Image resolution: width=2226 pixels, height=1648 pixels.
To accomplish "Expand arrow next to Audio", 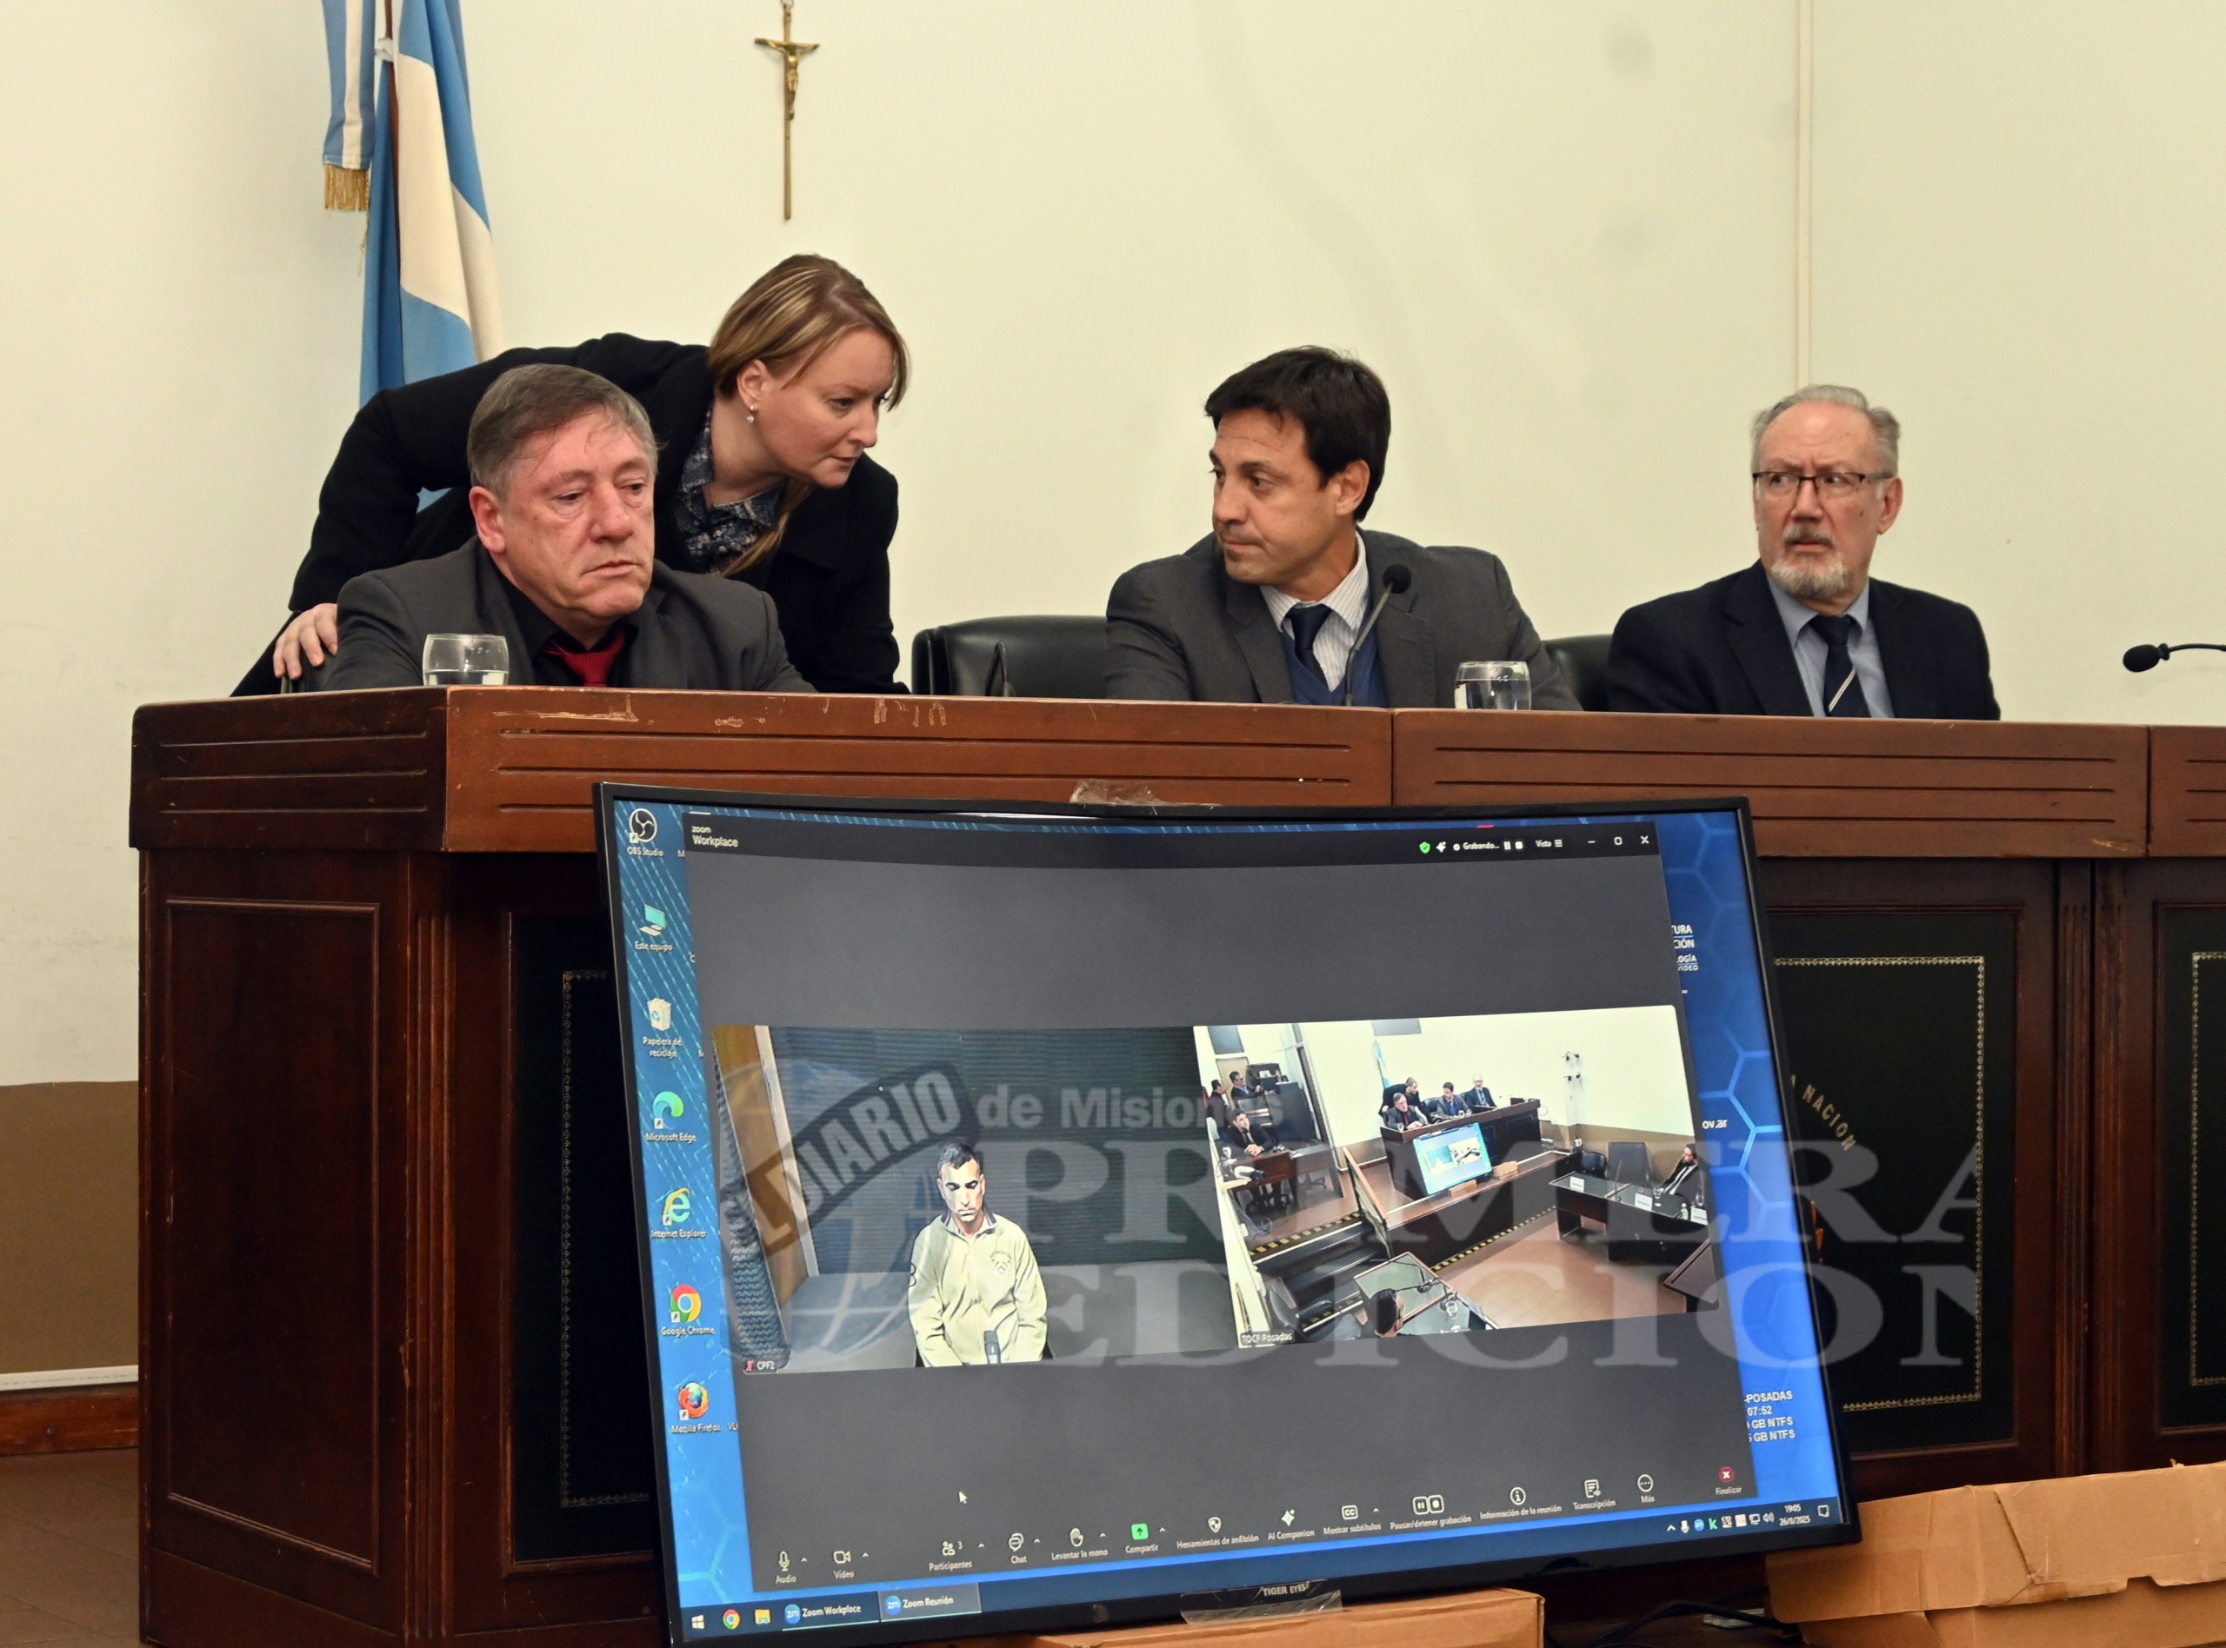I will 804,1558.
